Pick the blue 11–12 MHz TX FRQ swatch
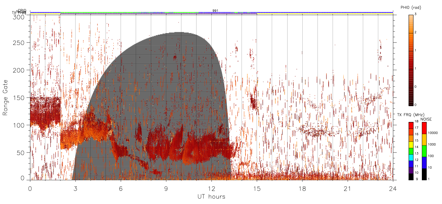 [411, 163]
